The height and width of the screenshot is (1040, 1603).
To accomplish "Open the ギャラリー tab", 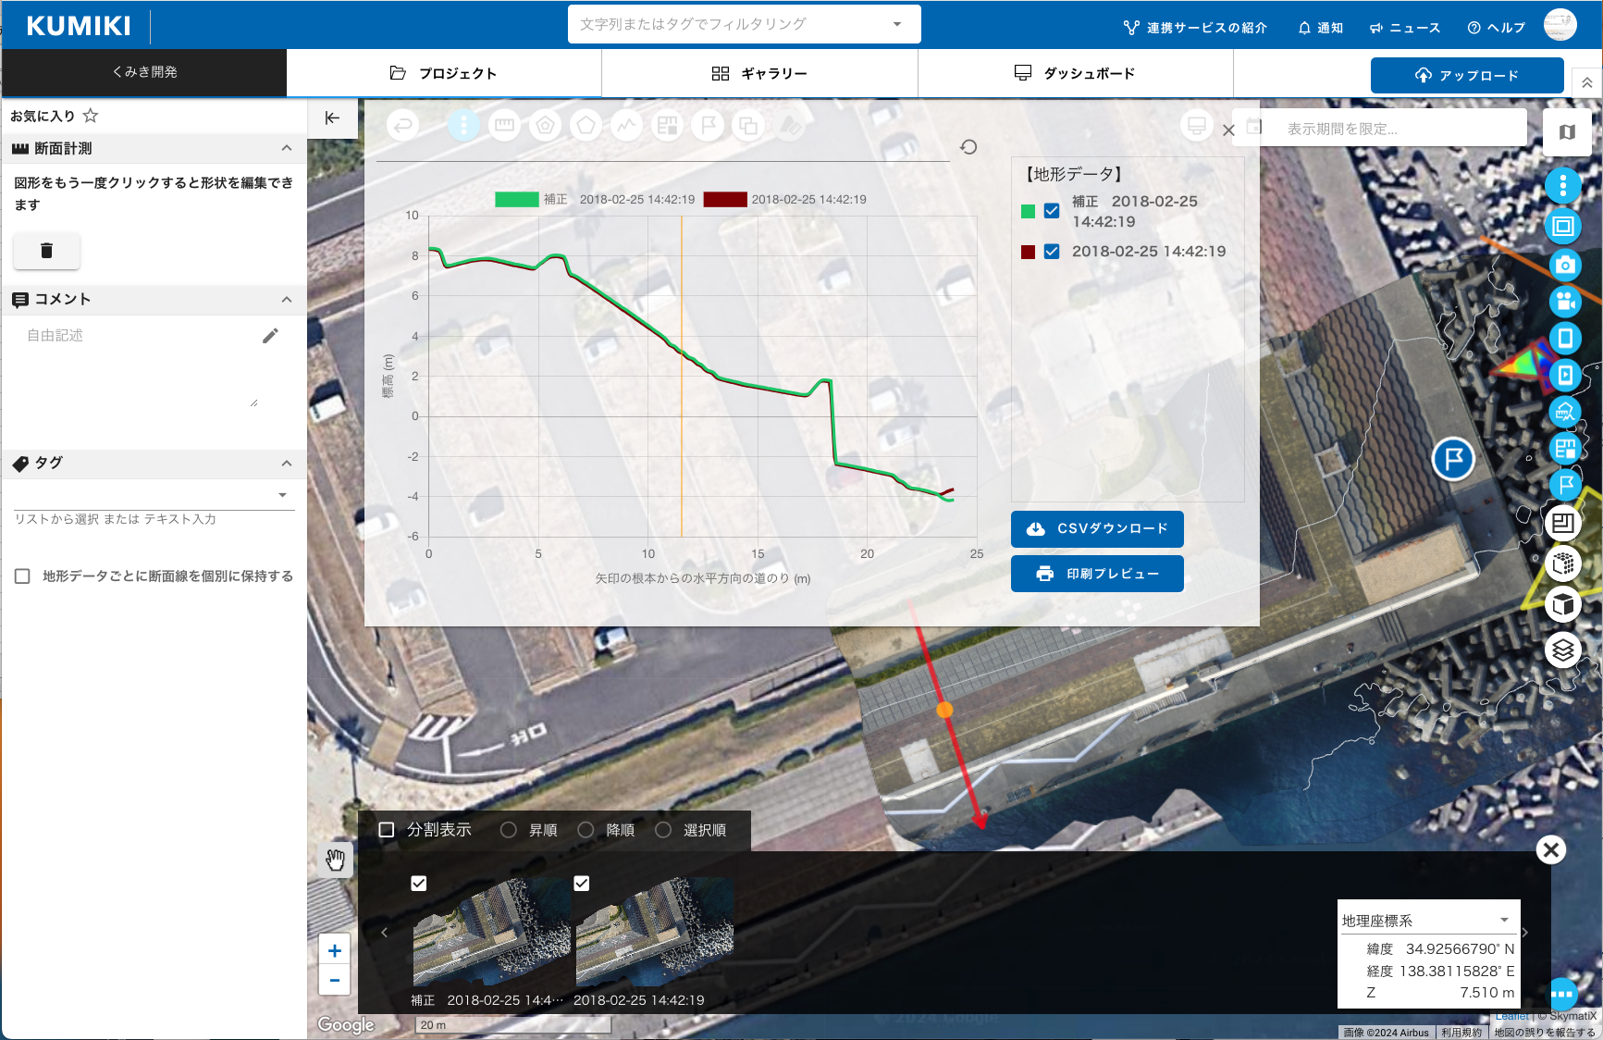I will pyautogui.click(x=759, y=73).
